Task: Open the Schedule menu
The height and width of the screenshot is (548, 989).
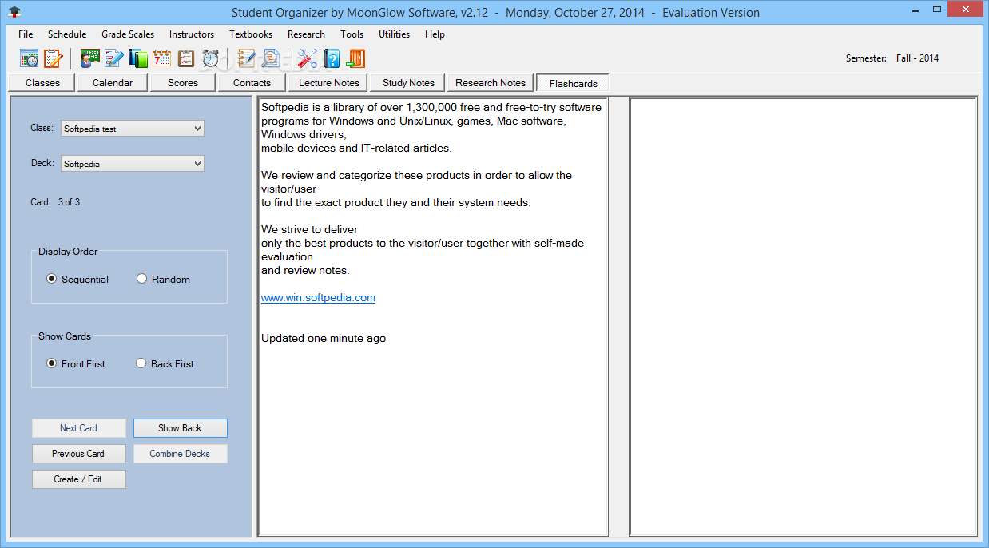Action: (67, 34)
